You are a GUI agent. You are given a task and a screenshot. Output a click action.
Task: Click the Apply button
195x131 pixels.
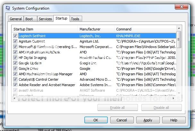coord(148,120)
